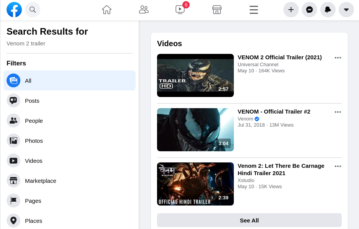
Task: Open the VENOM - Official Trailer #2 link
Action: [274, 111]
